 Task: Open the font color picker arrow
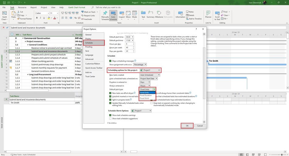57,18
